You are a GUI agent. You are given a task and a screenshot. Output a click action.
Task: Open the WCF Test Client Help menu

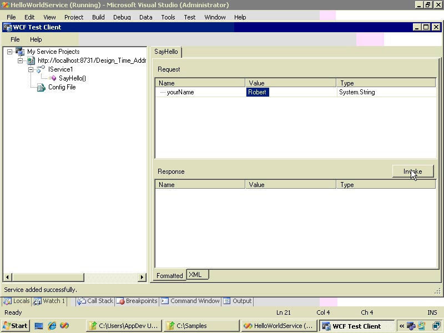pos(36,39)
